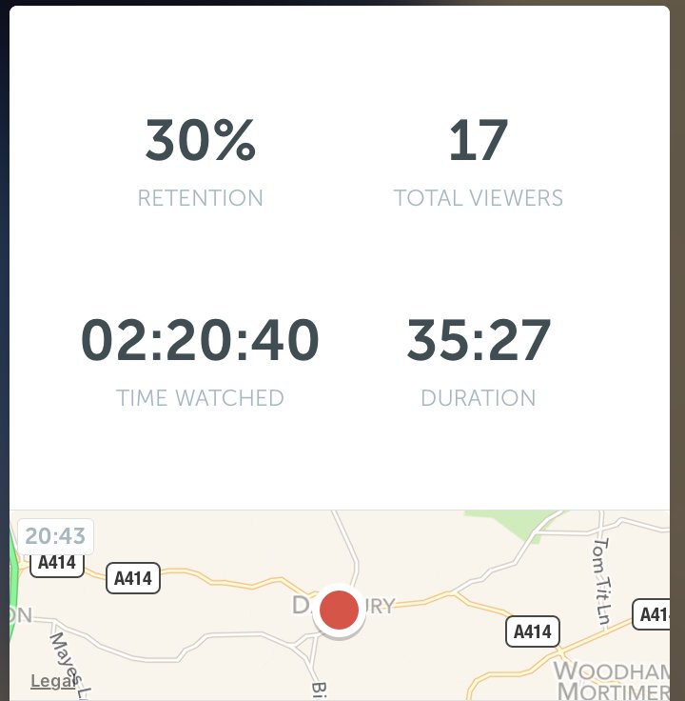Click the TOTAL VIEWERS label

click(x=479, y=198)
